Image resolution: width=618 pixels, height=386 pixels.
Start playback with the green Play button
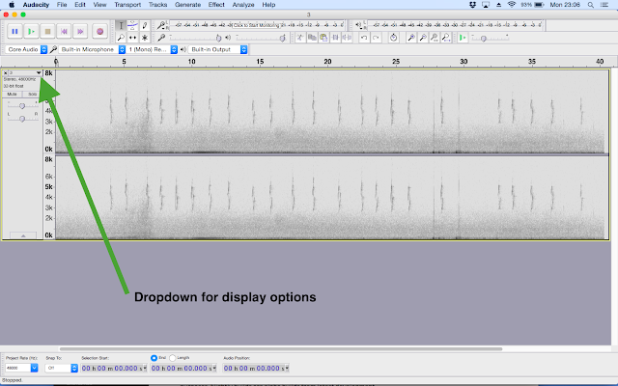click(31, 32)
